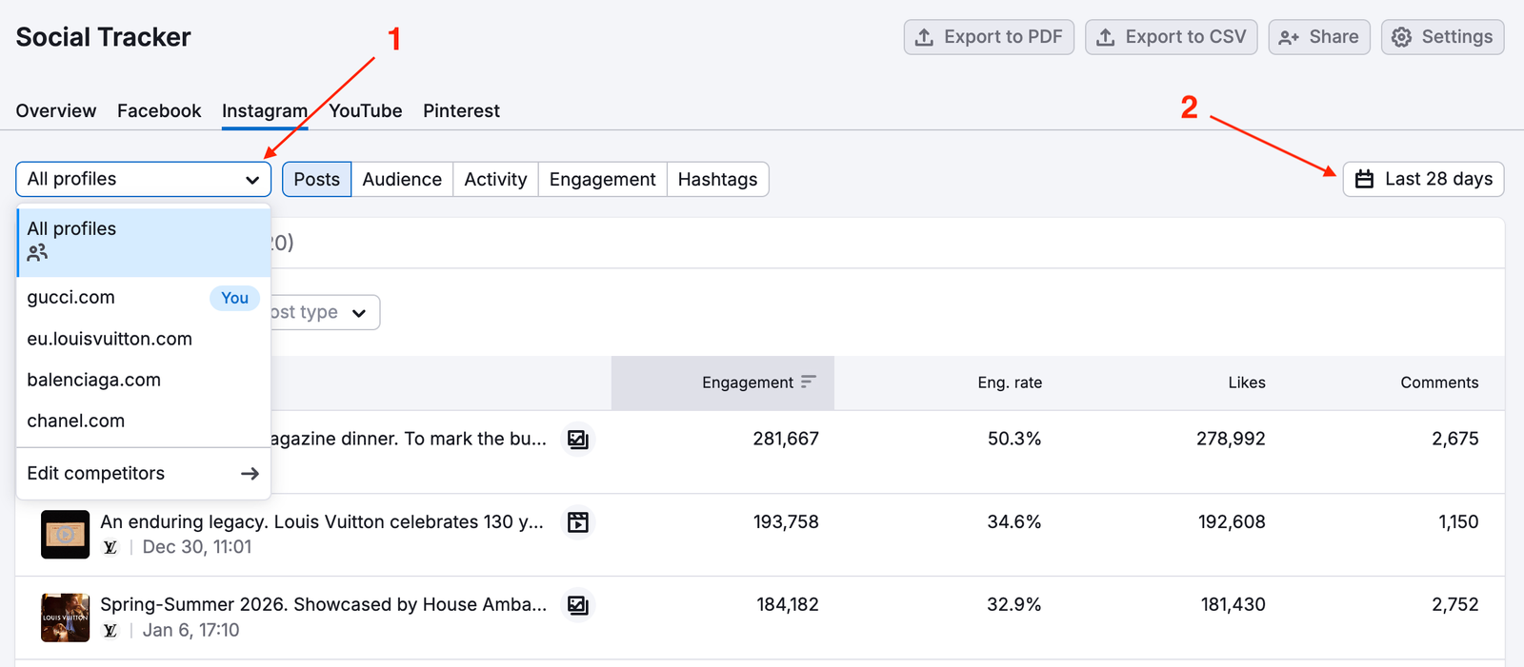Open the Last 28 days date picker
The height and width of the screenshot is (667, 1524).
pyautogui.click(x=1423, y=179)
